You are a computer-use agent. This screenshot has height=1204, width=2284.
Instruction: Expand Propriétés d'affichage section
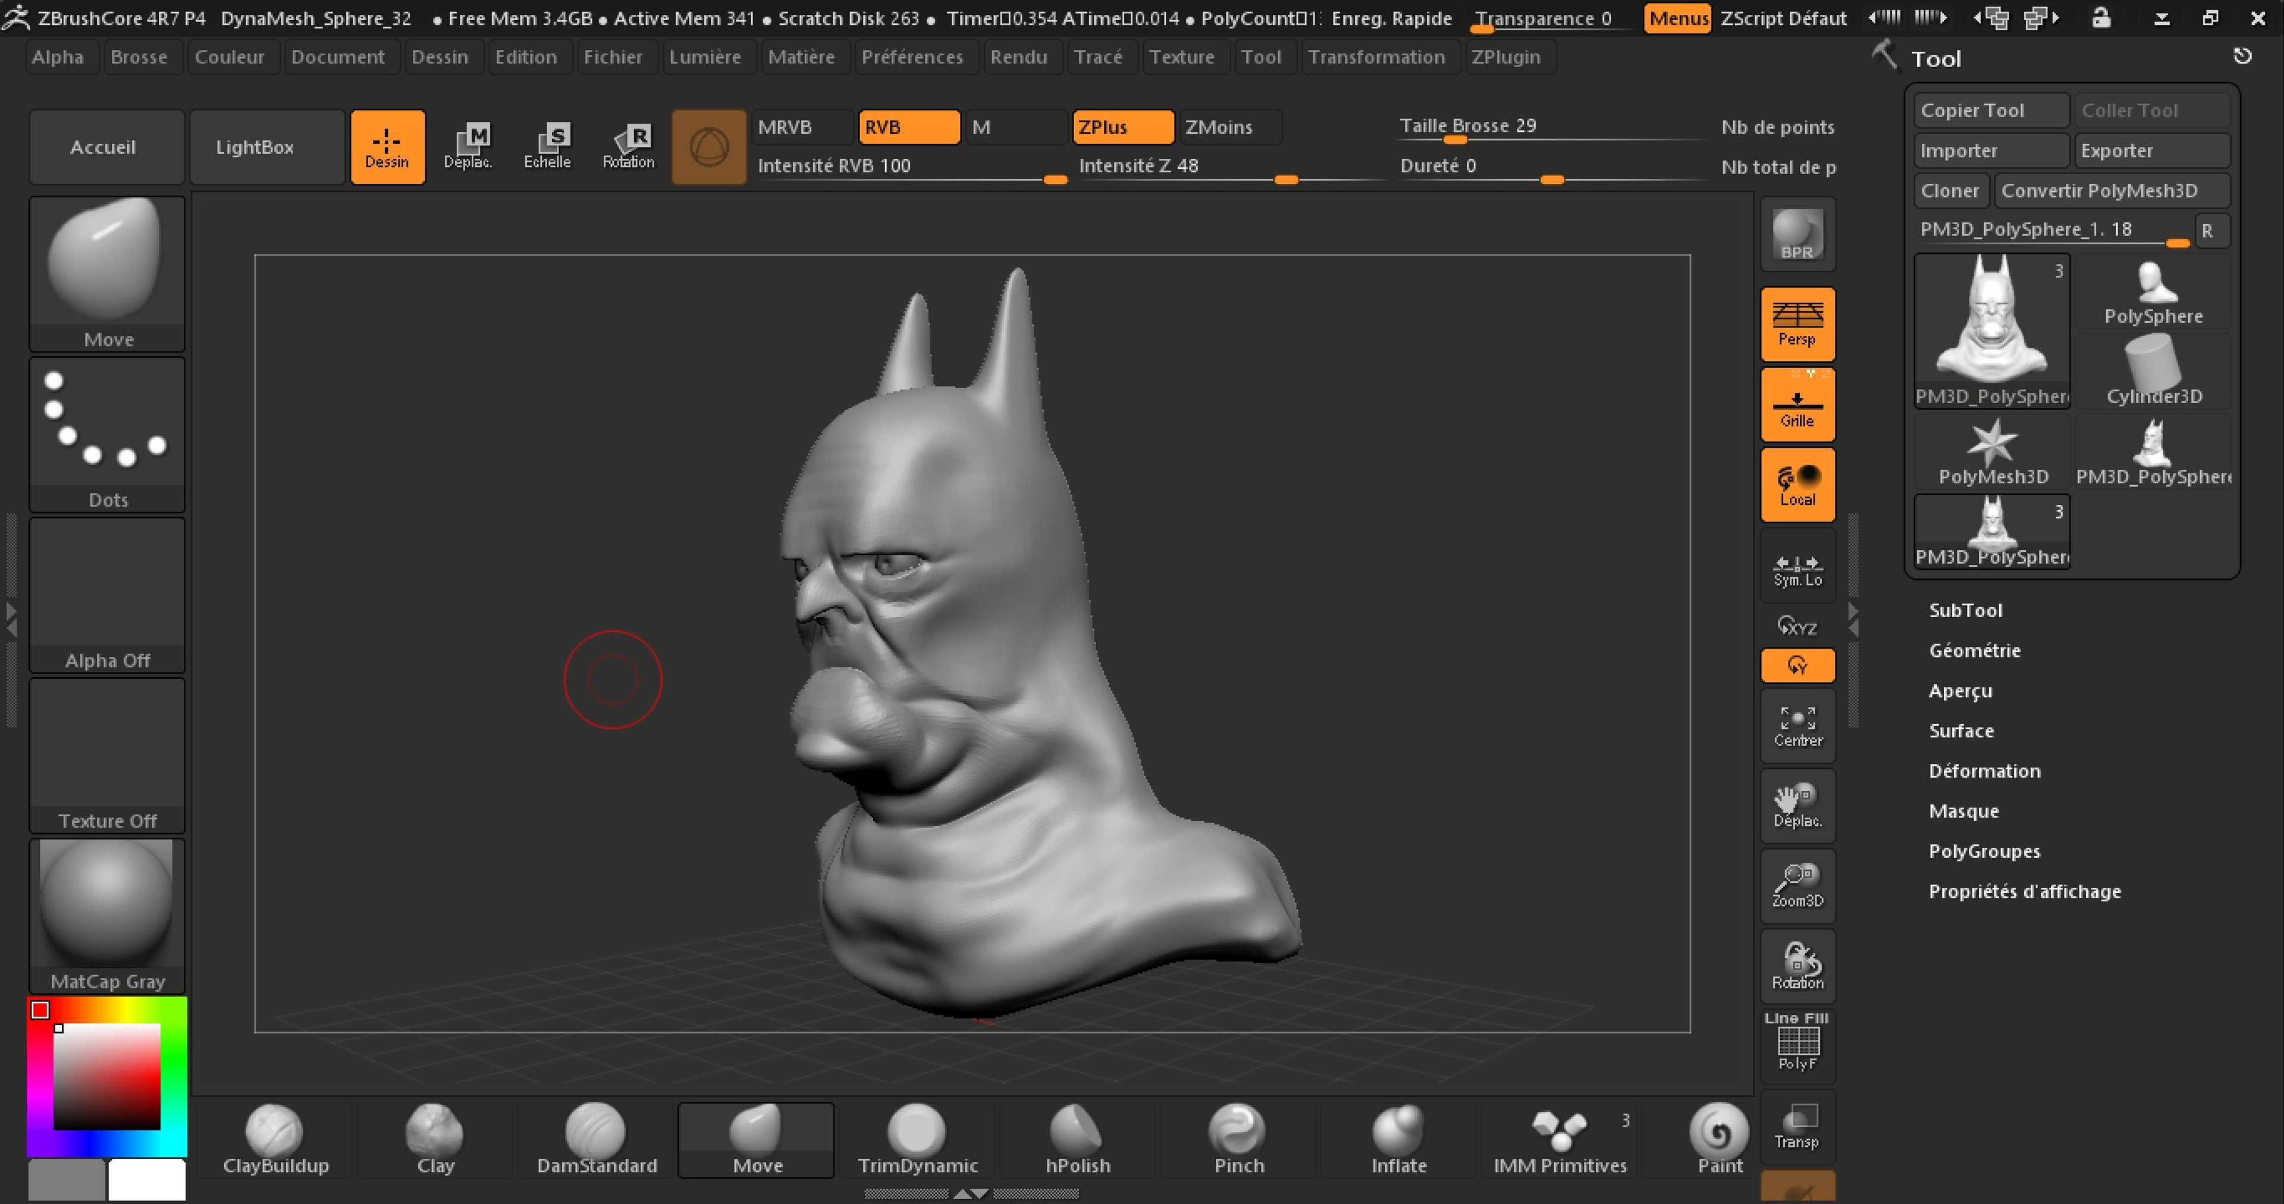point(2024,891)
